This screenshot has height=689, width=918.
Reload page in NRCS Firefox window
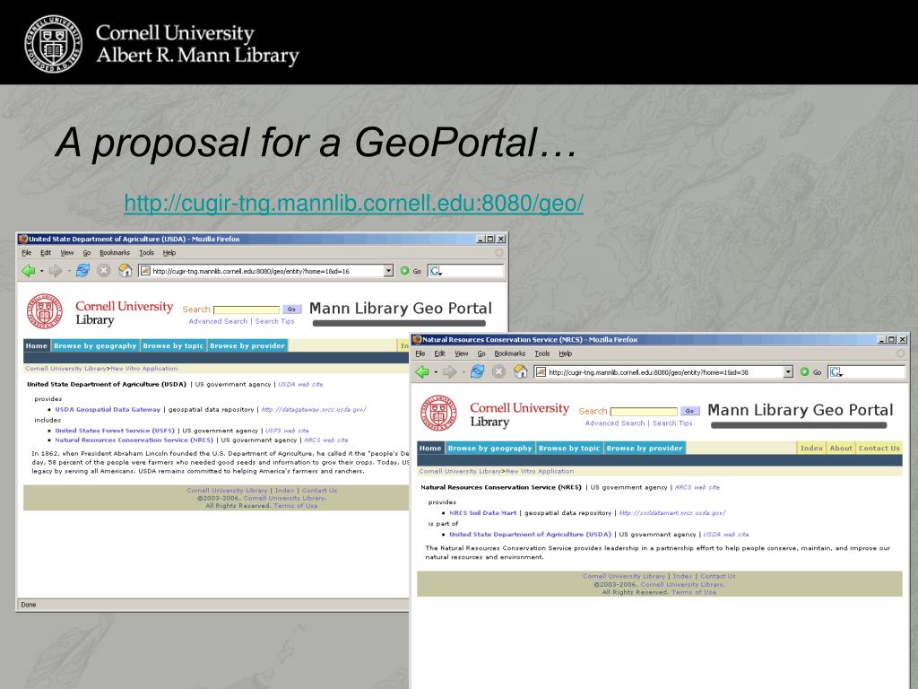pos(477,372)
